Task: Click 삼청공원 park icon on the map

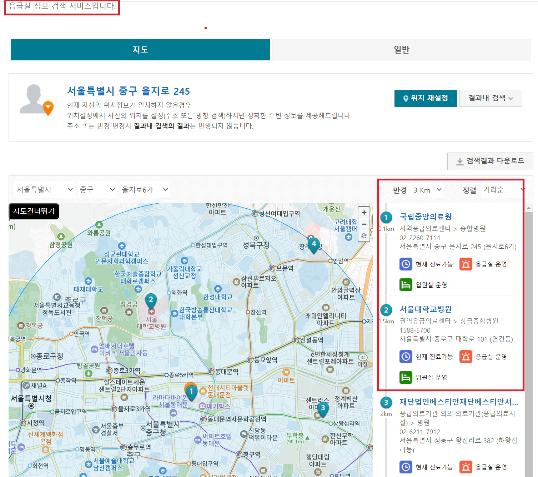Action: click(x=61, y=237)
